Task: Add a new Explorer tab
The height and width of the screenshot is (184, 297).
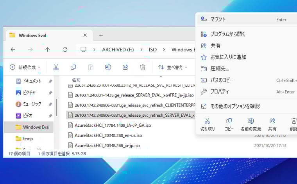Action: 101,35
